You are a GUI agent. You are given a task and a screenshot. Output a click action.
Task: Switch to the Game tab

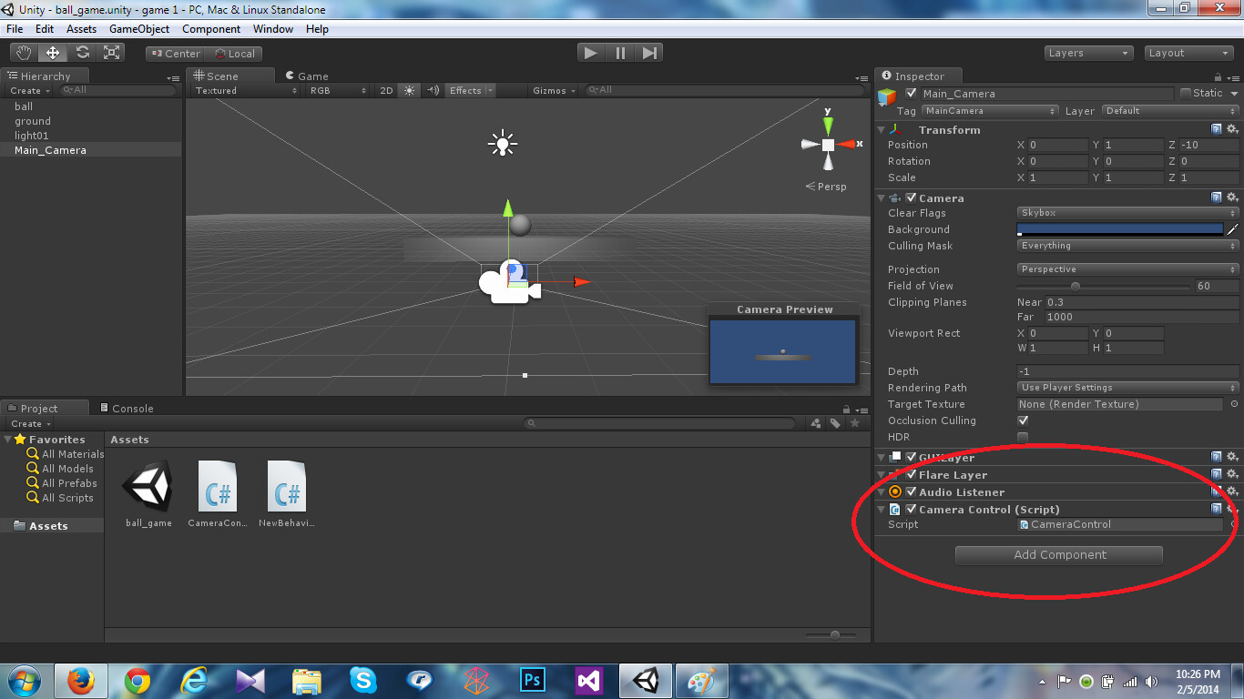click(x=306, y=76)
